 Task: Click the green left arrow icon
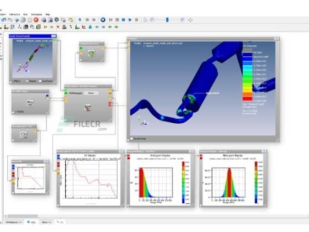[x=110, y=27]
